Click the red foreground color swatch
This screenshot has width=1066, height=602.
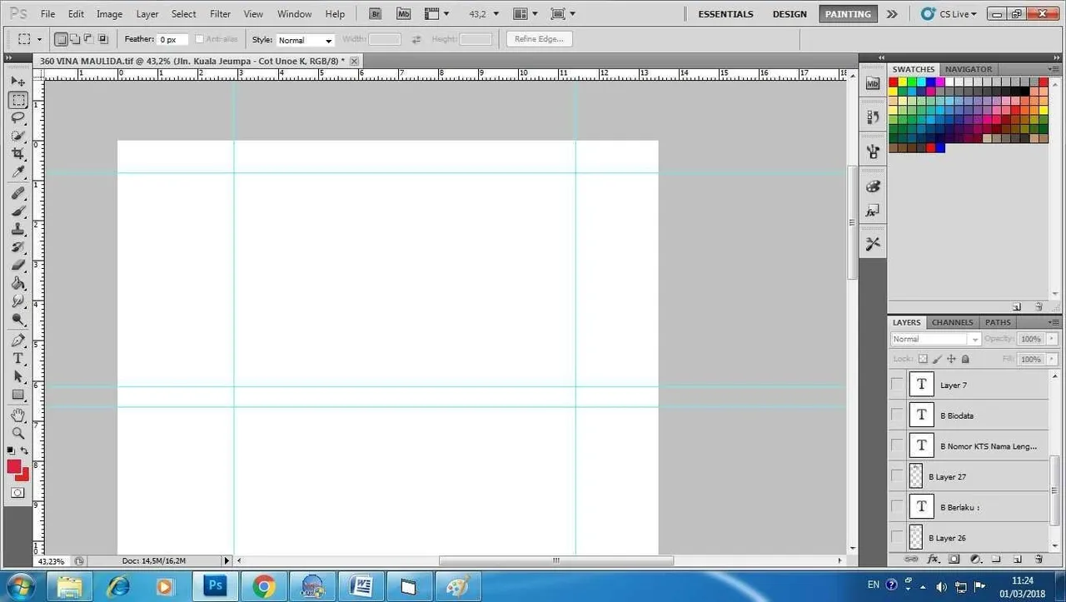14,466
